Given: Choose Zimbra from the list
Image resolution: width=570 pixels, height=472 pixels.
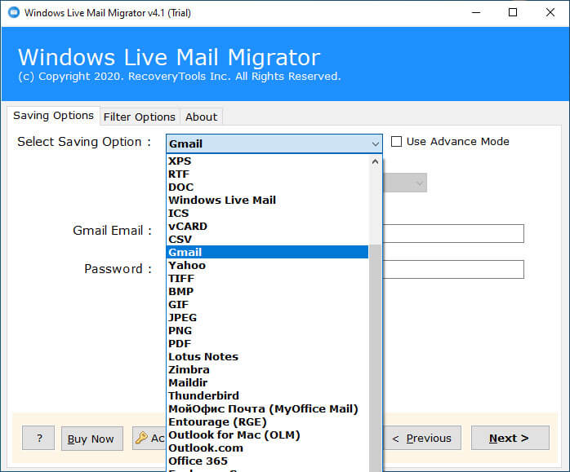Looking at the screenshot, I should click(x=268, y=370).
